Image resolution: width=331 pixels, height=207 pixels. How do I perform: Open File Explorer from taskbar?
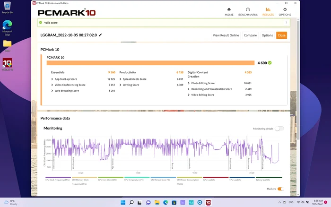[157, 203]
